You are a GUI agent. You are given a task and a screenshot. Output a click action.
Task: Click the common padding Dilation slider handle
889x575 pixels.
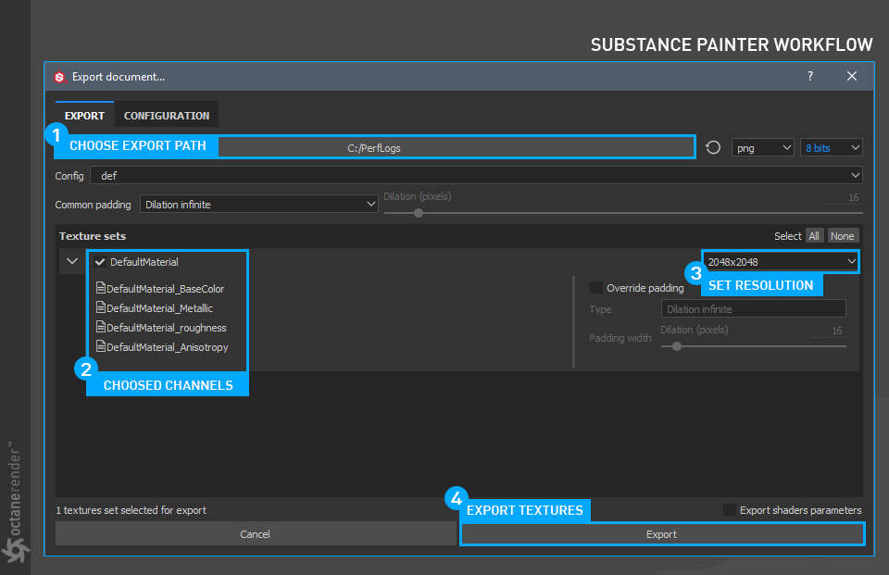click(x=419, y=213)
